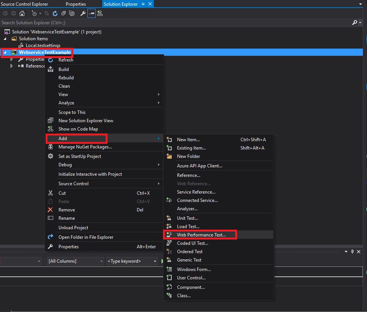Open the All Columns dropdown
367x312 pixels.
75,261
